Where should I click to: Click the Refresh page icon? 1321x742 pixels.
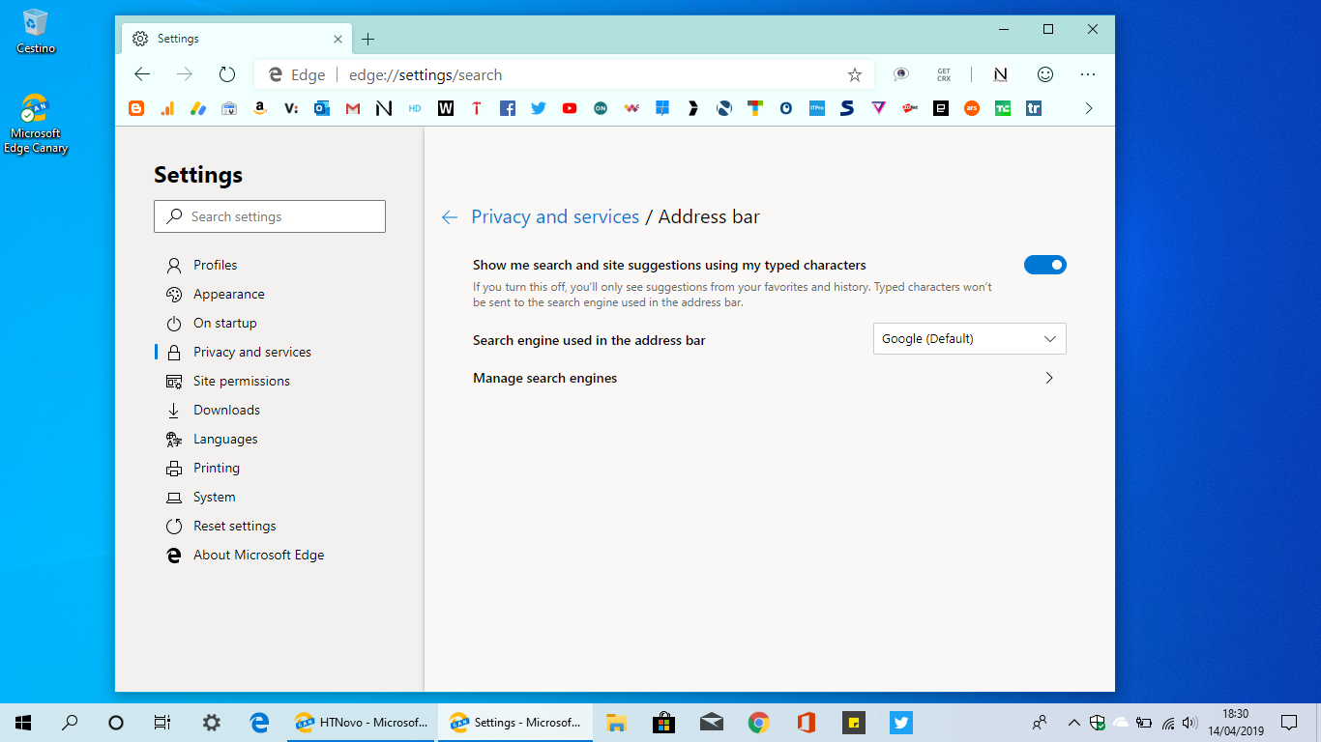click(227, 74)
